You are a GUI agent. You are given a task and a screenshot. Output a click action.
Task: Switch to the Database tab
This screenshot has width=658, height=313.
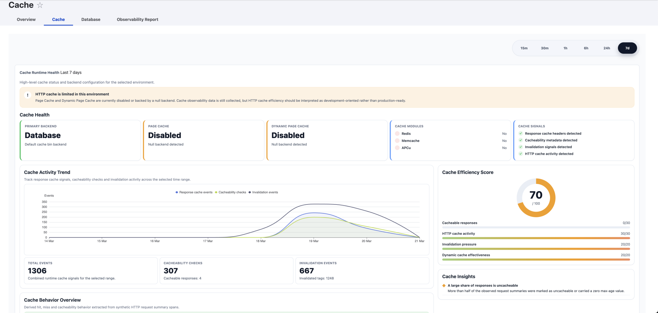(x=91, y=20)
